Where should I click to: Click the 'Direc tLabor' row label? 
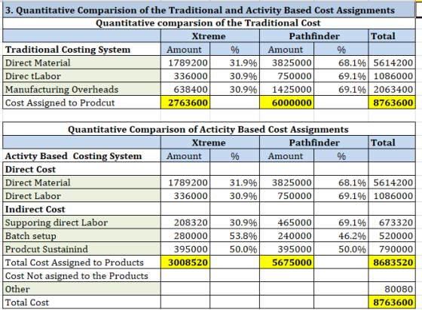[x=82, y=76]
